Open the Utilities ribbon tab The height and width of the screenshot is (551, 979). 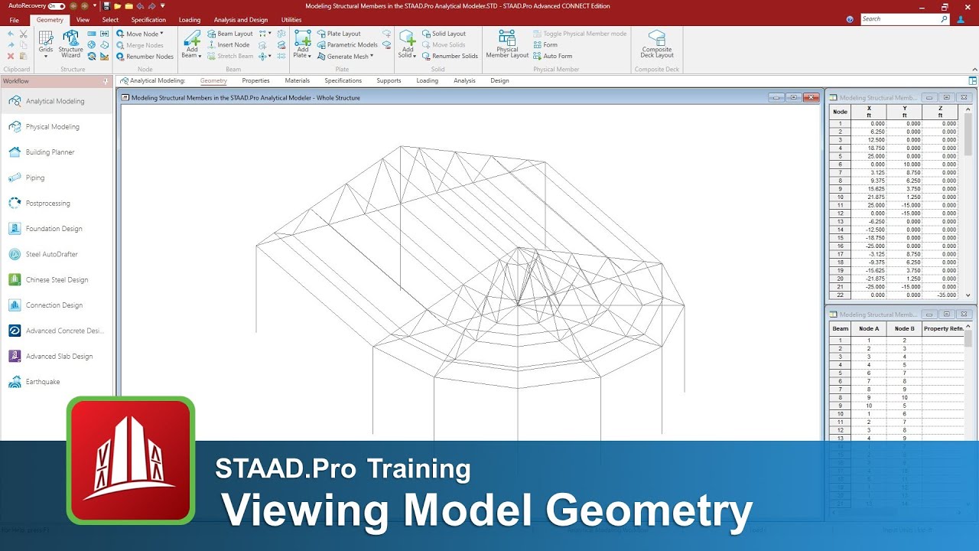click(291, 20)
